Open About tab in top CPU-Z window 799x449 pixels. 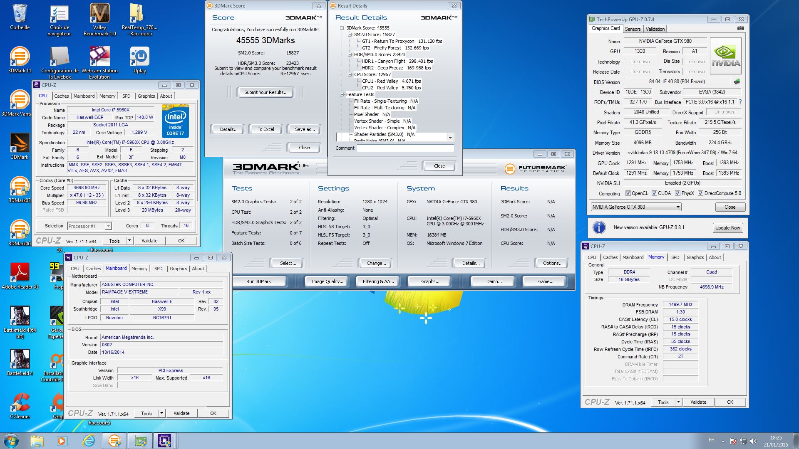[166, 96]
